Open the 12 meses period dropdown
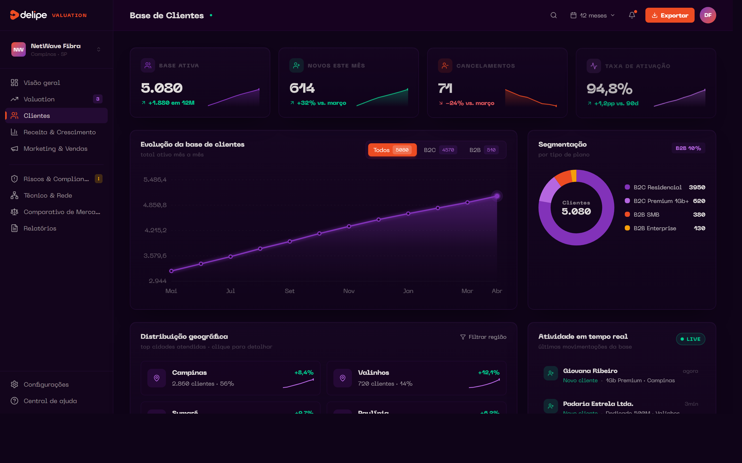 592,15
